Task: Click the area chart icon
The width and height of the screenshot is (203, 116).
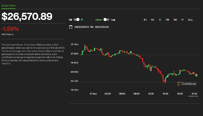Action: (x=71, y=20)
